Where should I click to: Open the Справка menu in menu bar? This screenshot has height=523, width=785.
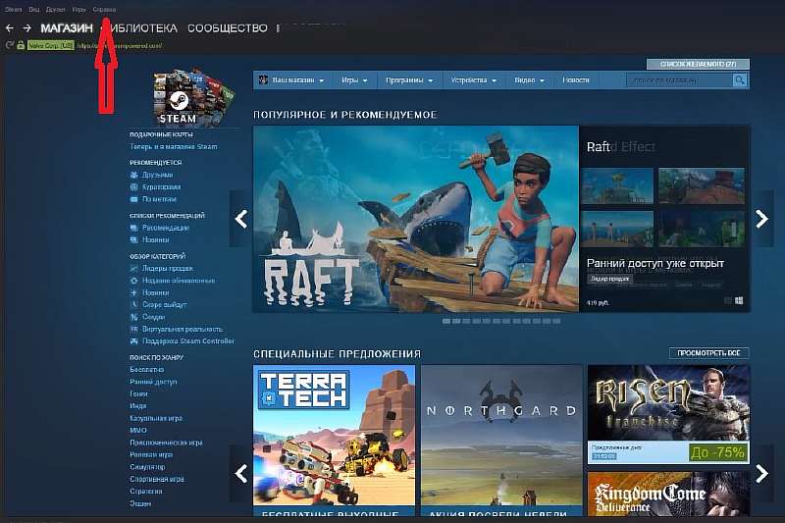click(x=104, y=9)
